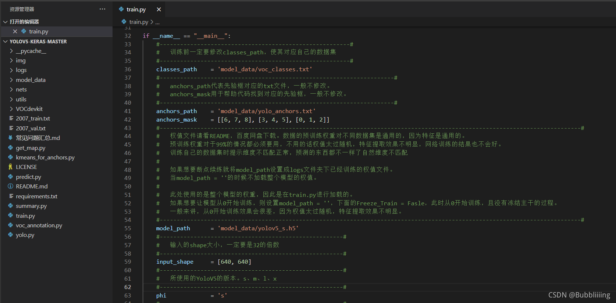This screenshot has width=616, height=303.
Task: Open yolo.py from the explorer
Action: point(25,235)
